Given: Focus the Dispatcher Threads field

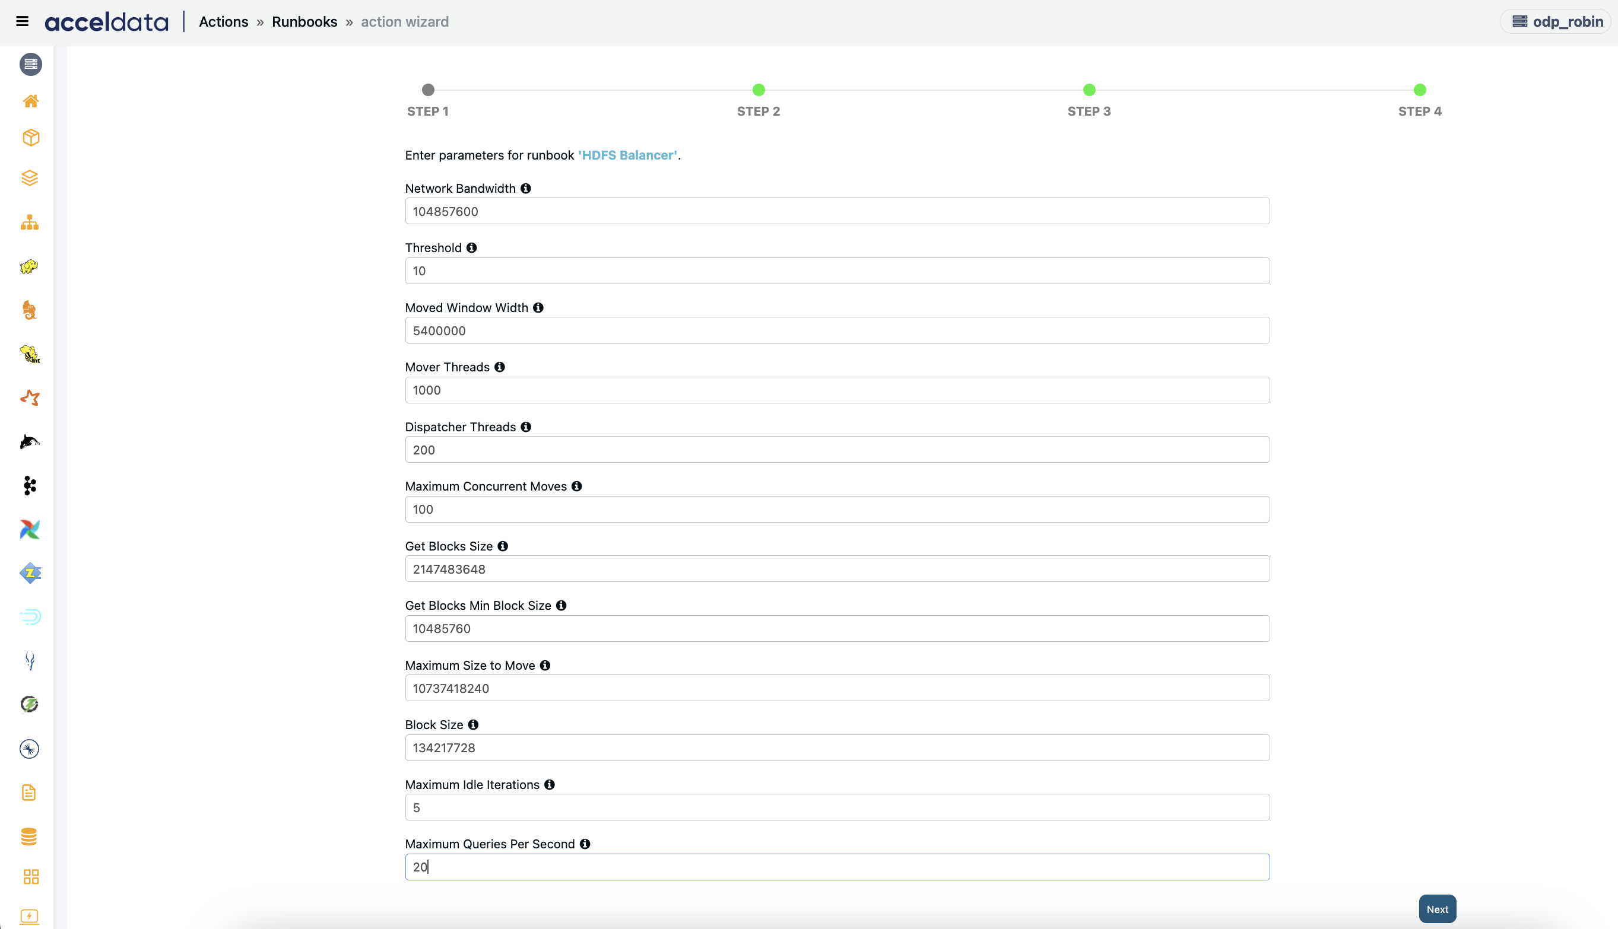Looking at the screenshot, I should (x=837, y=450).
